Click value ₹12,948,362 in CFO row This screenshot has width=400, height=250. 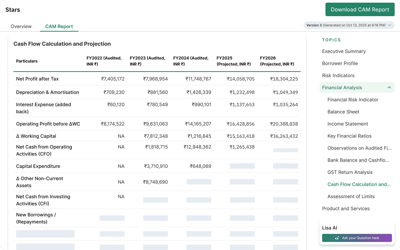click(x=197, y=147)
